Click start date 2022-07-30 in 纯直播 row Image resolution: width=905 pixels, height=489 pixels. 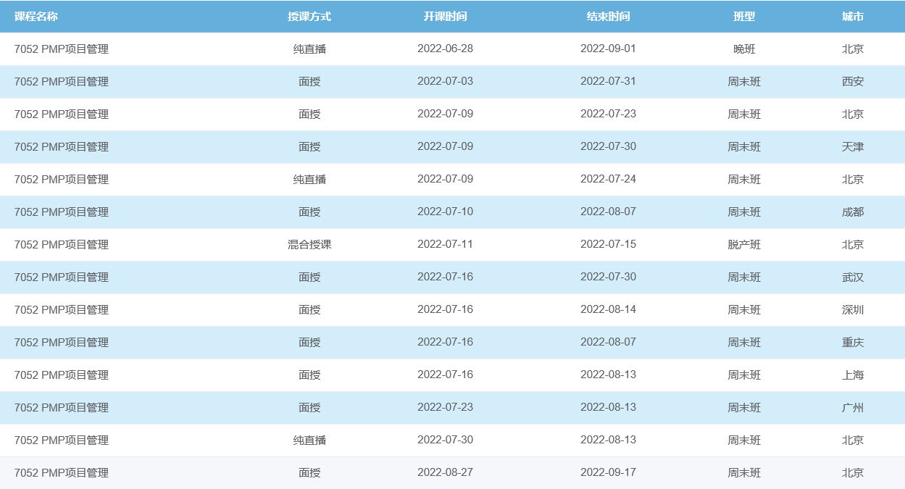coord(445,440)
